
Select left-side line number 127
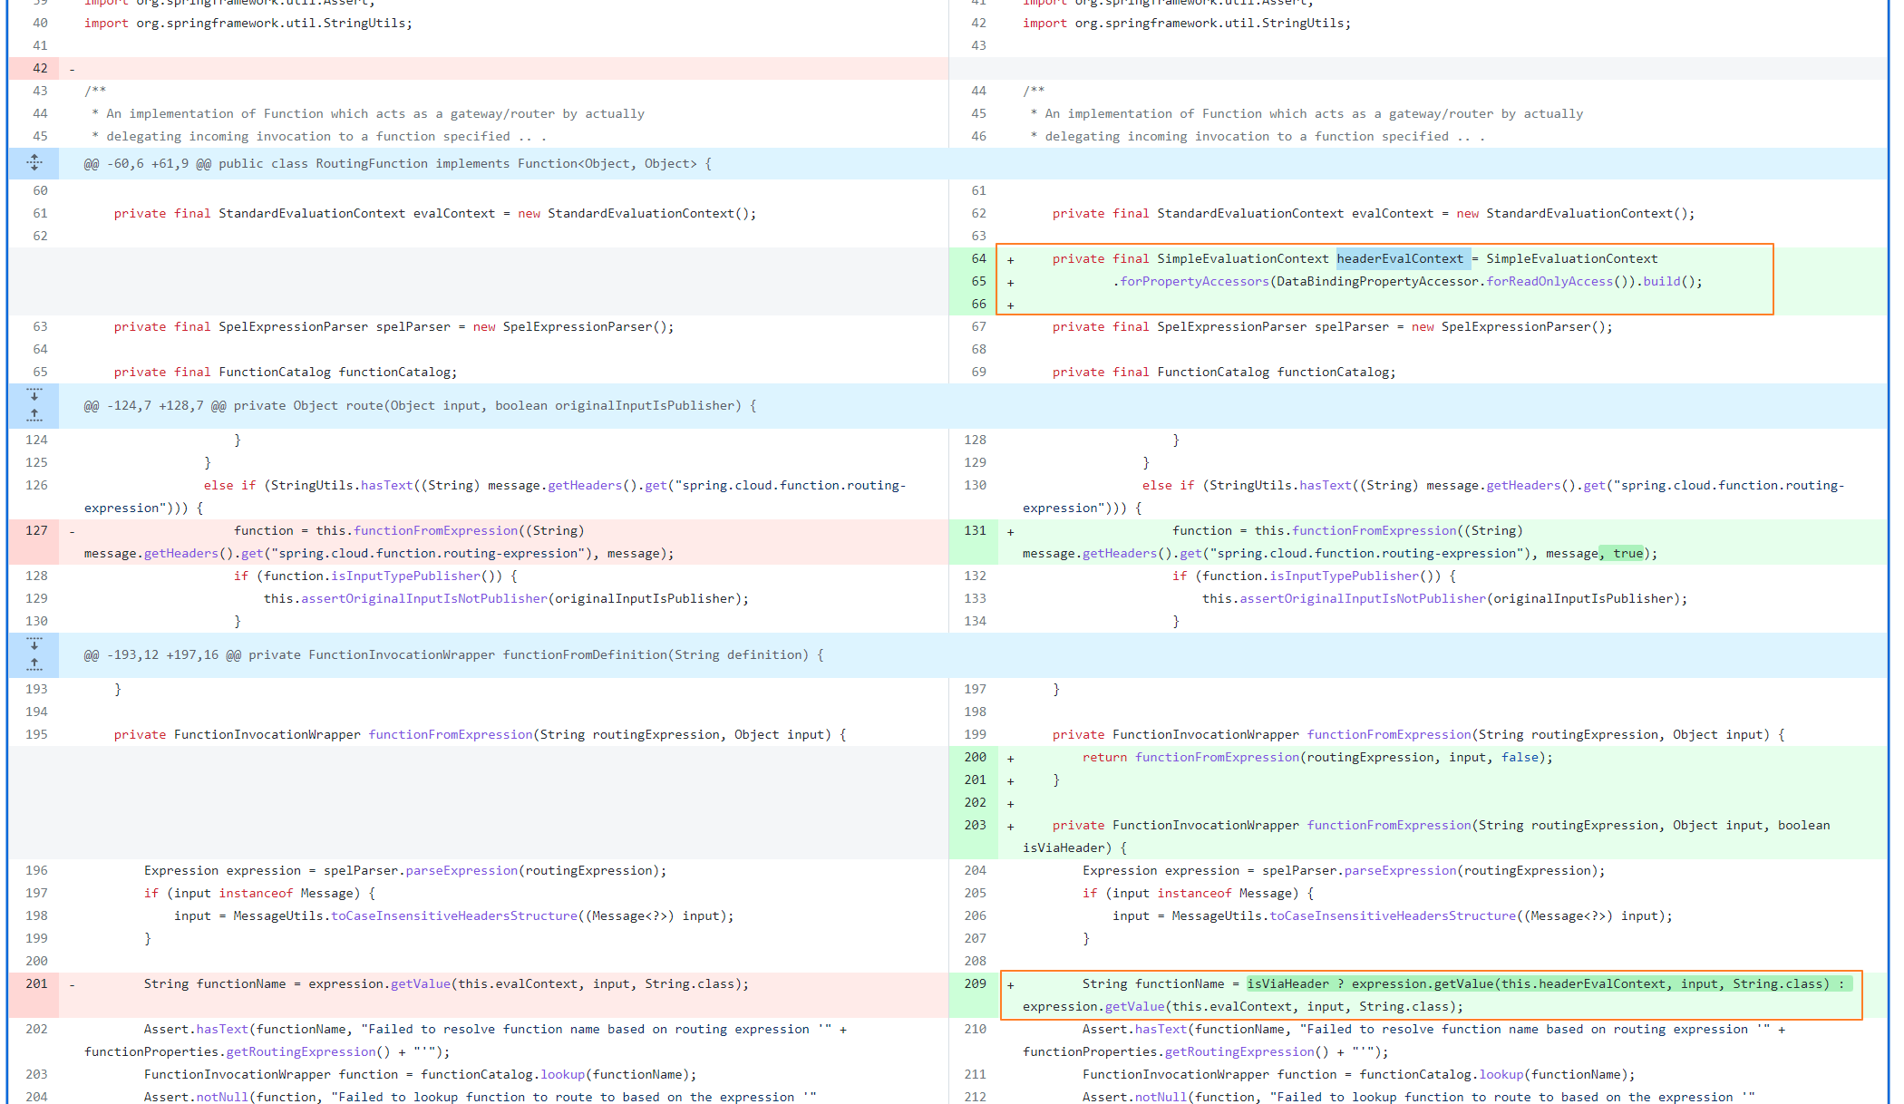point(36,530)
